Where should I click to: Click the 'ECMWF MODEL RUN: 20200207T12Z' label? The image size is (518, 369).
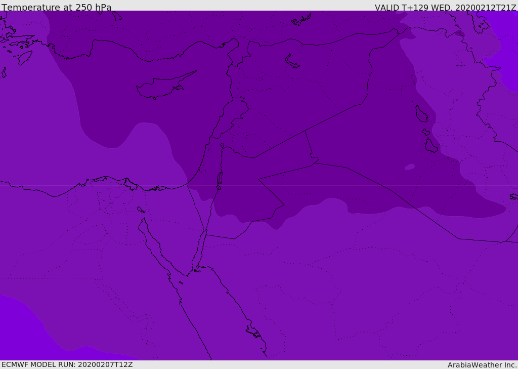click(67, 364)
